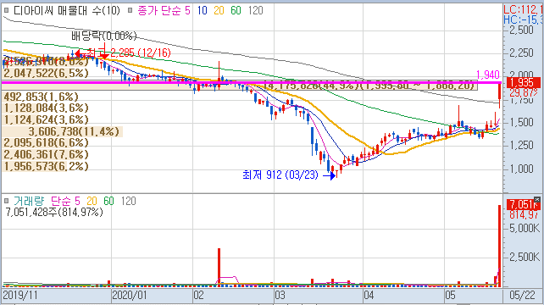
Task: Click the 1,000 price axis value
Action: (521, 169)
